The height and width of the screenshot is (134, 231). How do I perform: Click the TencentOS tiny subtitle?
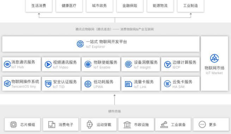(x=24, y=87)
